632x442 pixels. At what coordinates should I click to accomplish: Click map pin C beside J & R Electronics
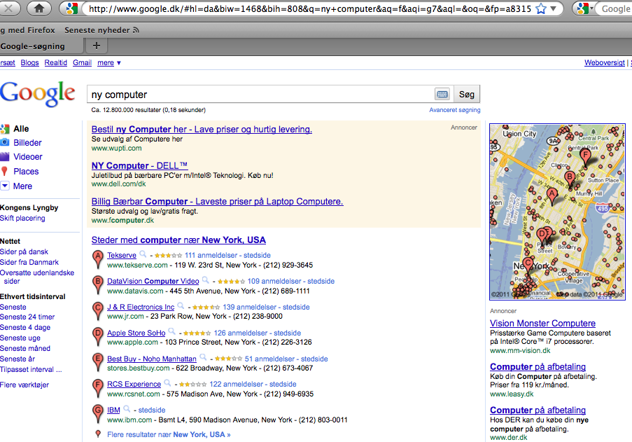pyautogui.click(x=97, y=310)
